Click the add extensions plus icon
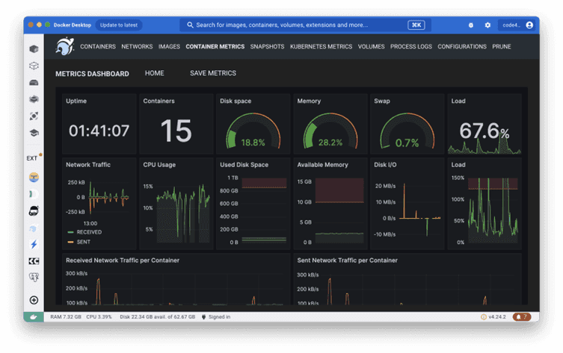The height and width of the screenshot is (353, 563). point(34,300)
